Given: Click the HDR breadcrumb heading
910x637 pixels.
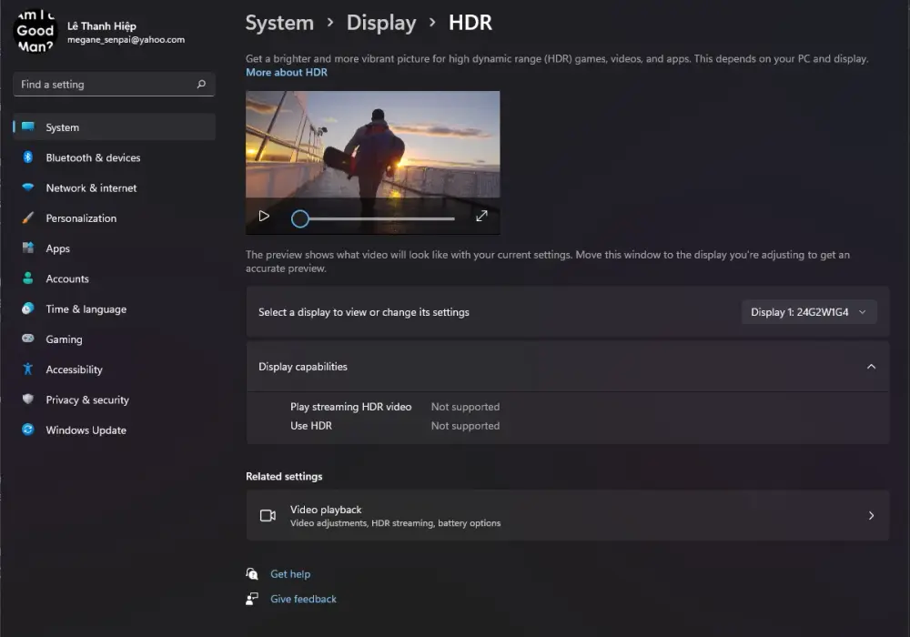Looking at the screenshot, I should pos(470,23).
